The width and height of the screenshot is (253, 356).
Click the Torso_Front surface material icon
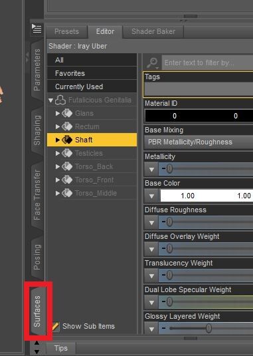click(67, 180)
